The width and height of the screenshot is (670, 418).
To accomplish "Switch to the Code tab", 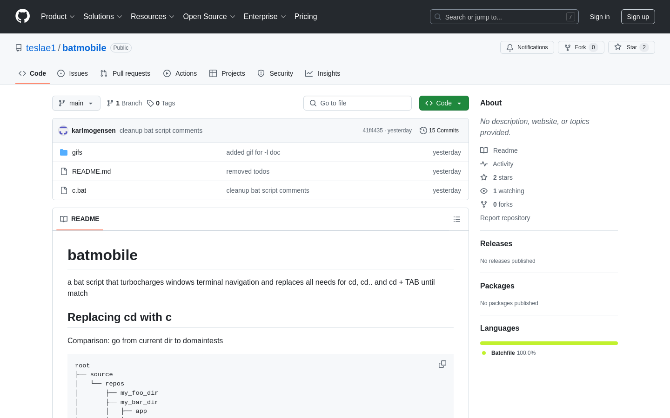I will 33,73.
